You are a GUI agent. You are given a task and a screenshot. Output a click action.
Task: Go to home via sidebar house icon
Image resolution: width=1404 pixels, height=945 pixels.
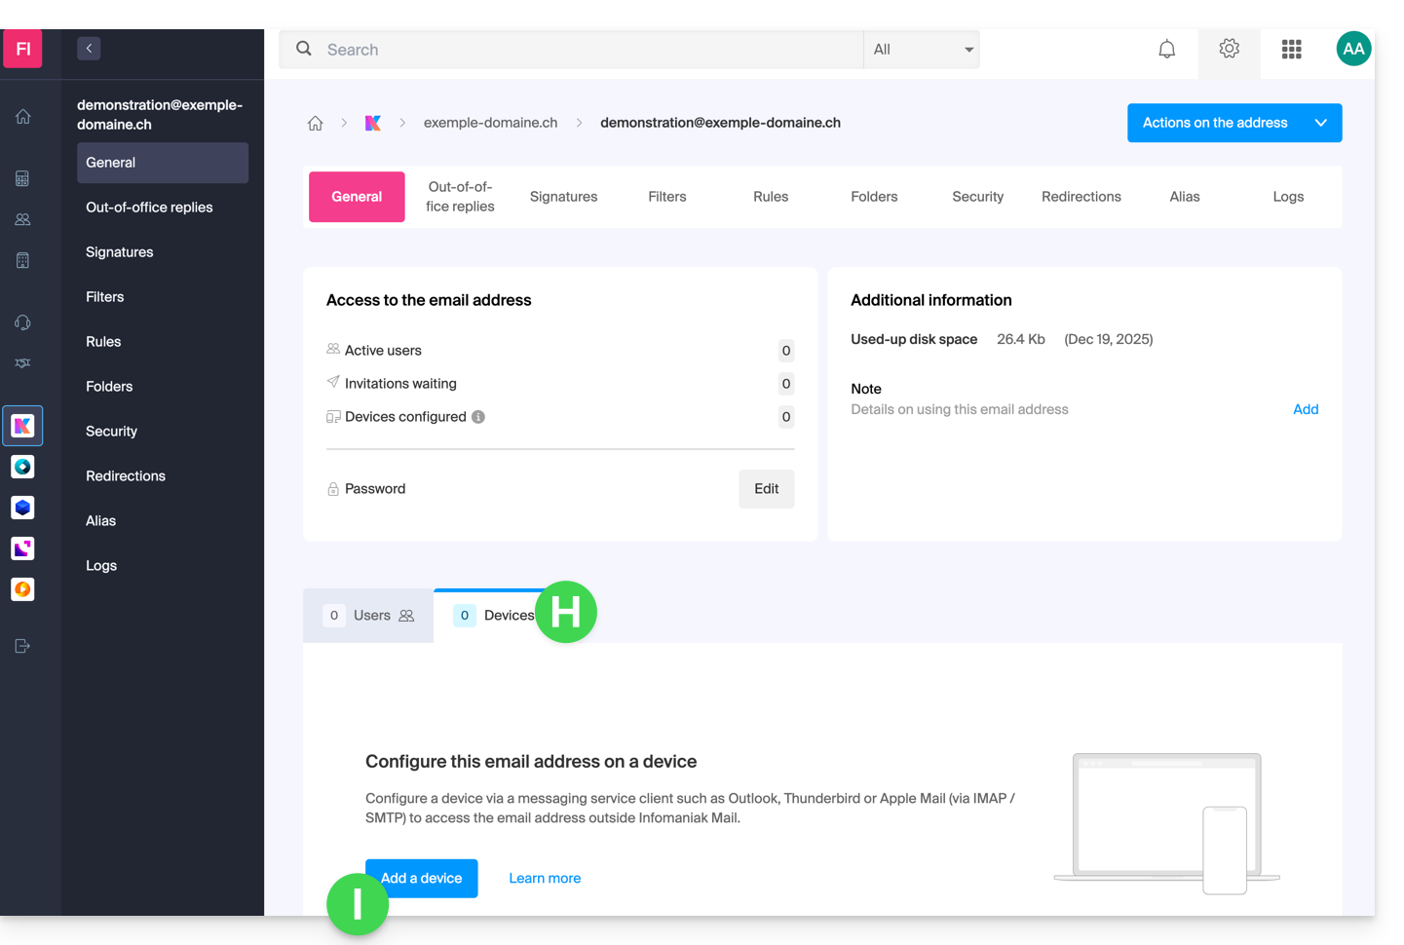click(x=23, y=117)
